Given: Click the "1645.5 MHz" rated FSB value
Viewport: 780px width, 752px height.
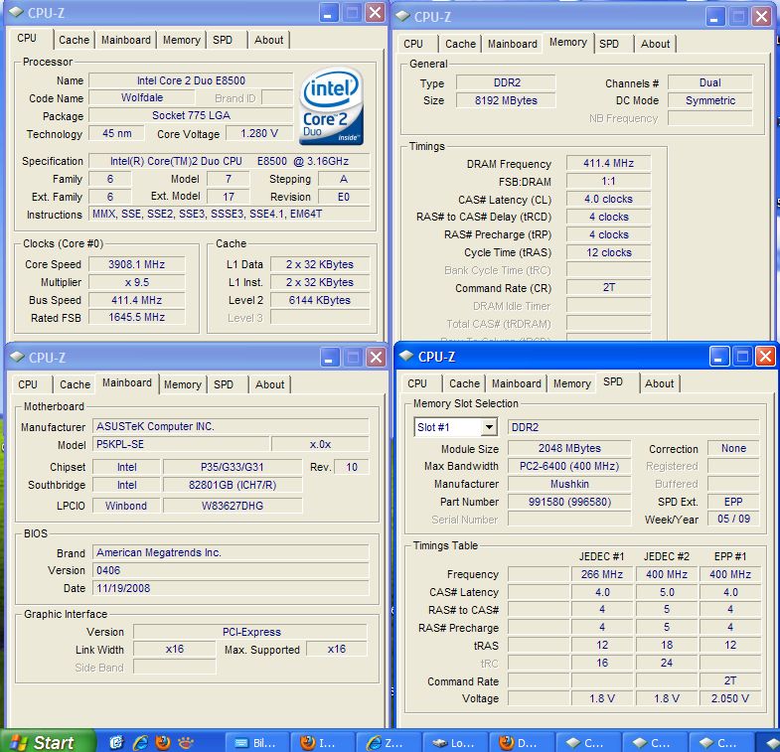Looking at the screenshot, I should pyautogui.click(x=137, y=317).
